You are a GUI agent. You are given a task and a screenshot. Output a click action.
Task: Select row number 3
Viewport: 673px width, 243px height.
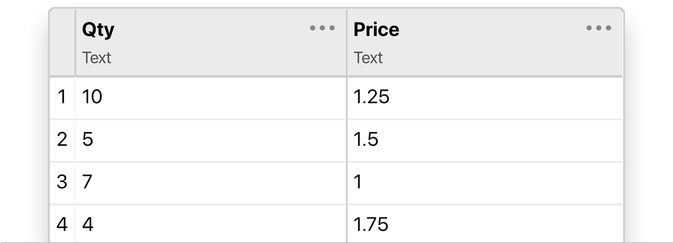(x=62, y=182)
